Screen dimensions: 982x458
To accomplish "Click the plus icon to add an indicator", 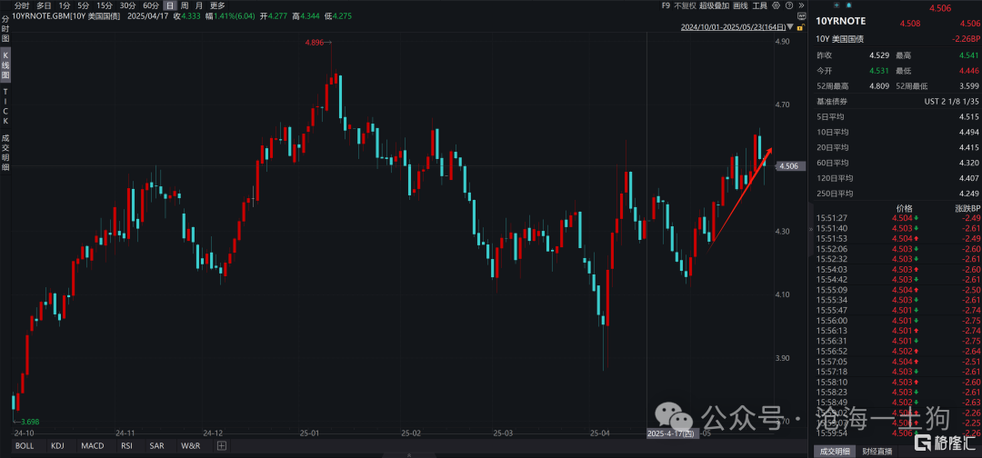I will [222, 446].
